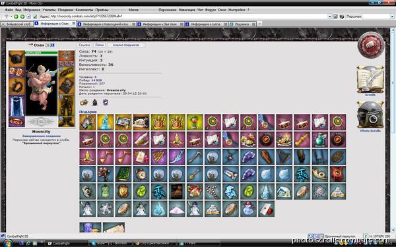Open the Photo Scrolls text link

coord(370,131)
